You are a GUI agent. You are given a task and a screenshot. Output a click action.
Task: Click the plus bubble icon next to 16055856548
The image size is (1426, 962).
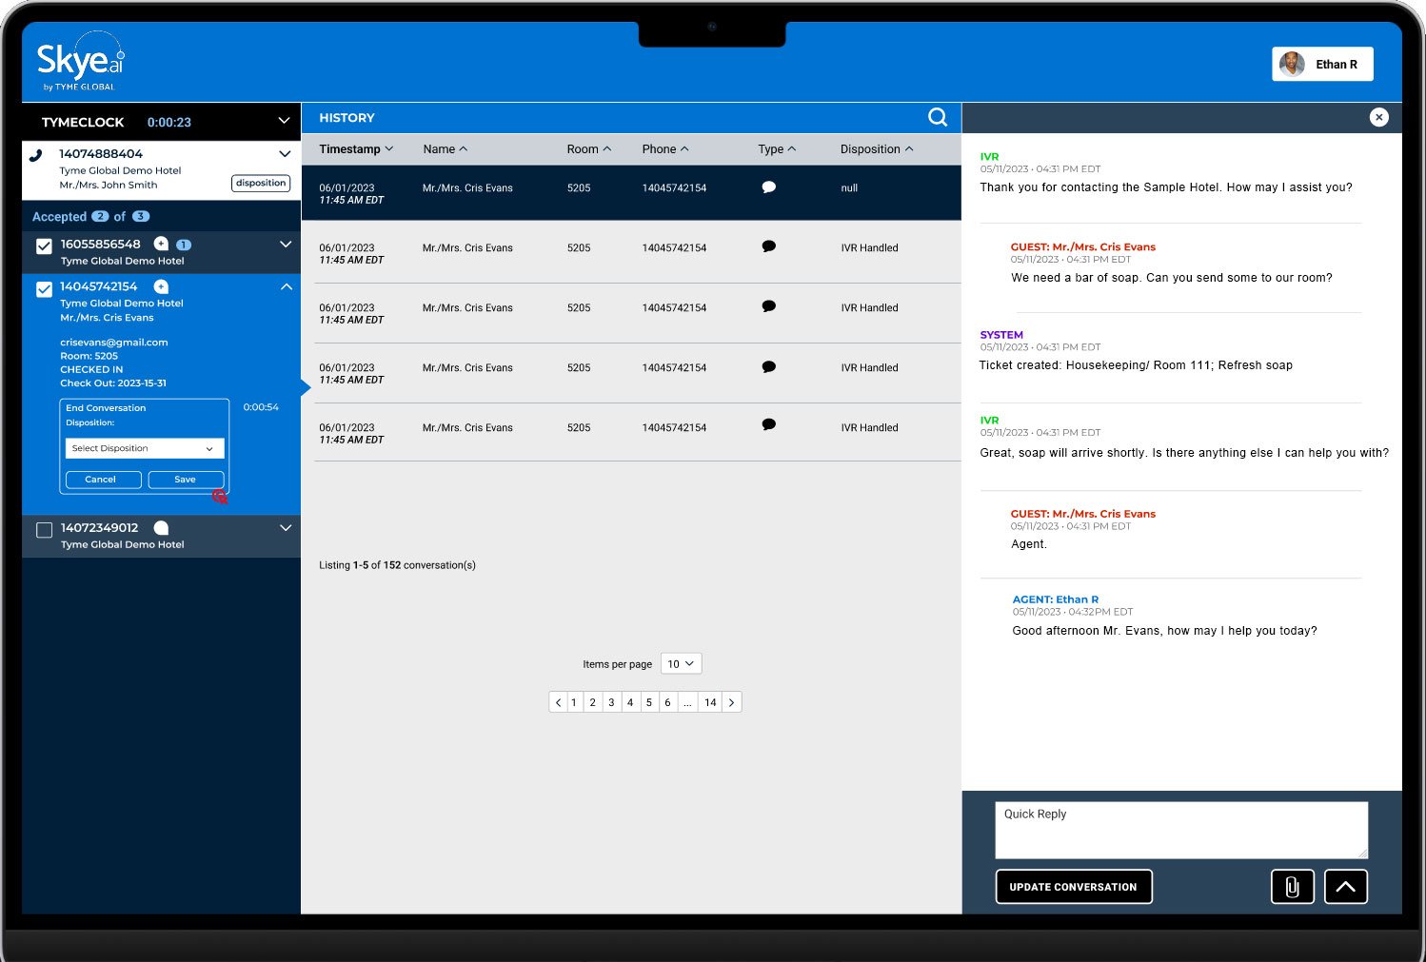click(x=161, y=244)
